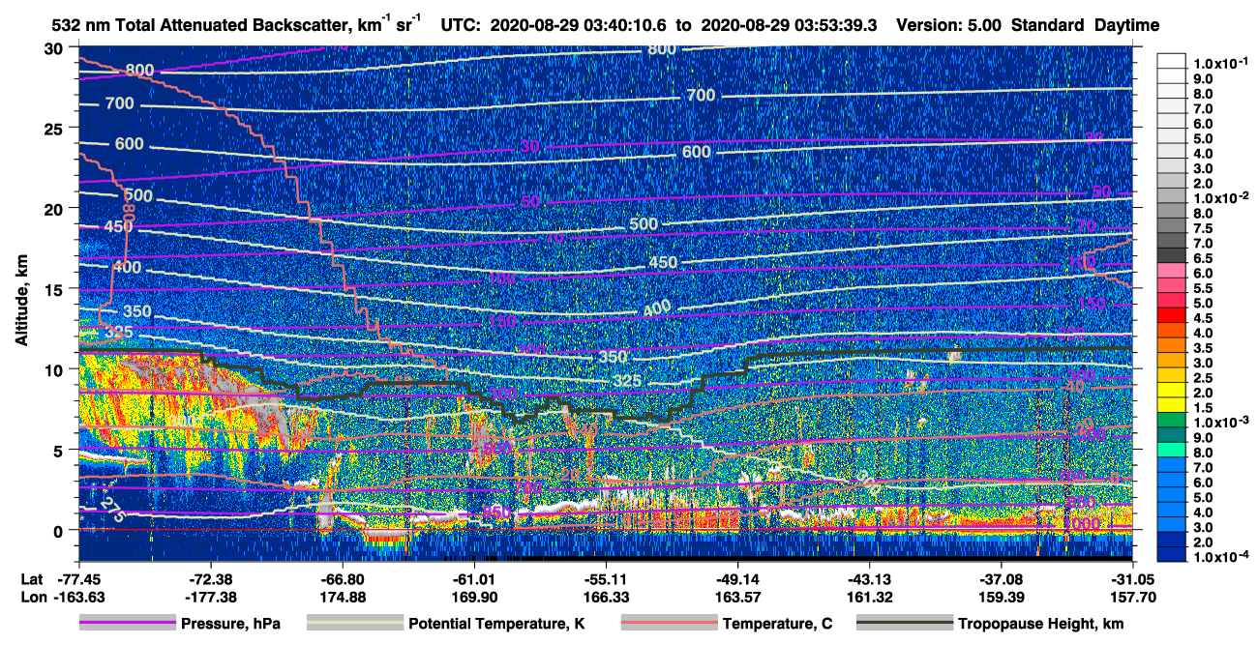Click the altitude axis tick '10'
This screenshot has height=645, width=1258.
click(55, 369)
